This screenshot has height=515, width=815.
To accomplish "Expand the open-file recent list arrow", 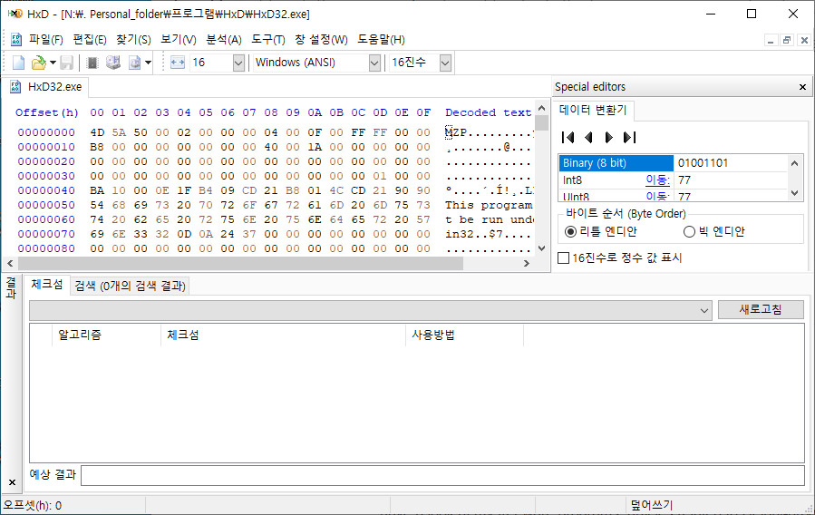I will (53, 63).
